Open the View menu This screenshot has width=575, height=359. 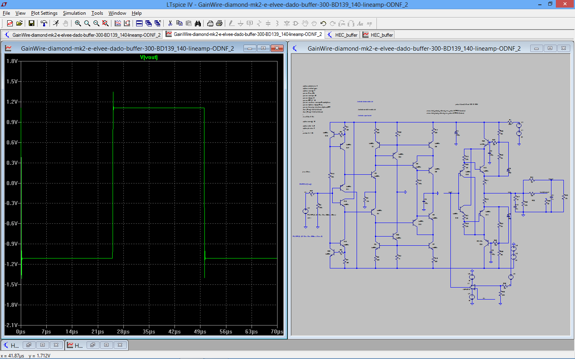click(x=20, y=13)
